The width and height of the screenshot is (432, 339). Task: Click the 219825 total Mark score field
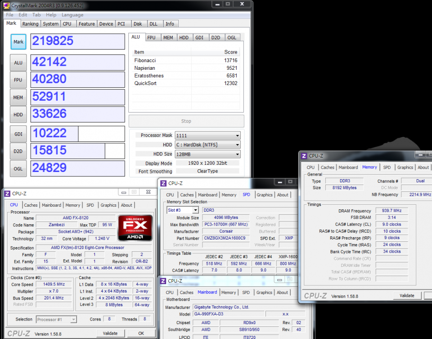[77, 41]
